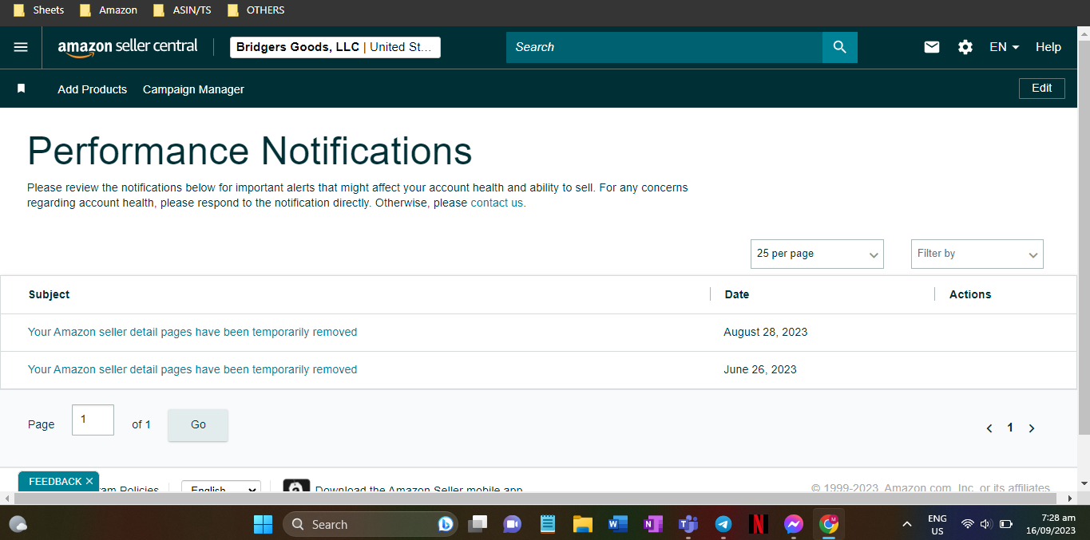Click the Amazon Seller mobile app icon
This screenshot has height=540, width=1090.
point(296,487)
